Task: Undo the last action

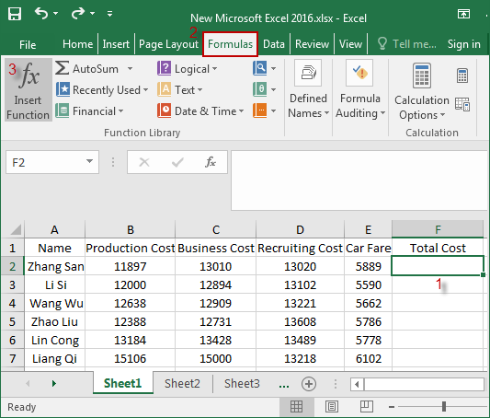Action: (41, 14)
